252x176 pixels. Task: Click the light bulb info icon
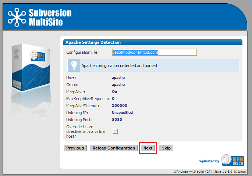pos(74,66)
